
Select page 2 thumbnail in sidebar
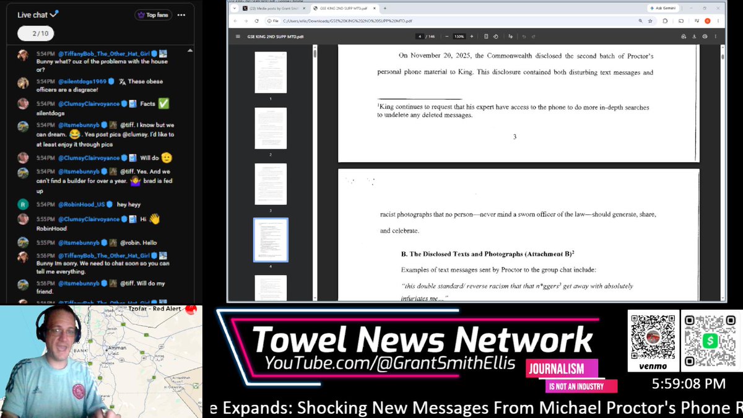click(271, 128)
